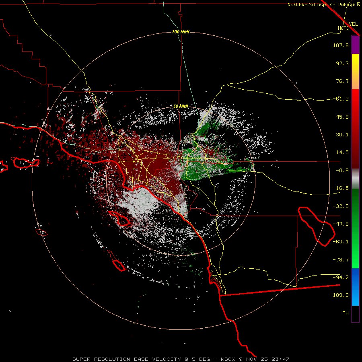Click the gray near-zero segment of the color bar
The height and width of the screenshot is (362, 362).
click(x=355, y=179)
